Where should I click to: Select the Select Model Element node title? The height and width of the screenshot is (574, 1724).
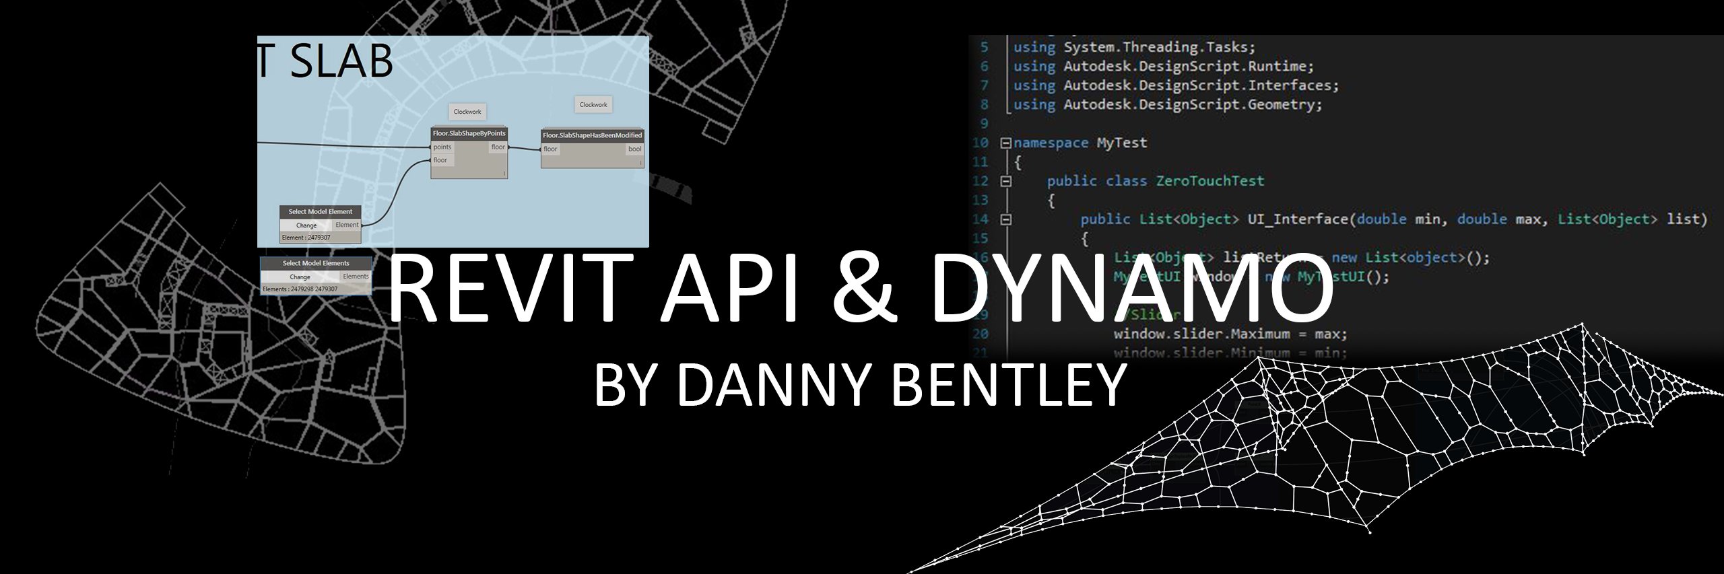tap(321, 212)
